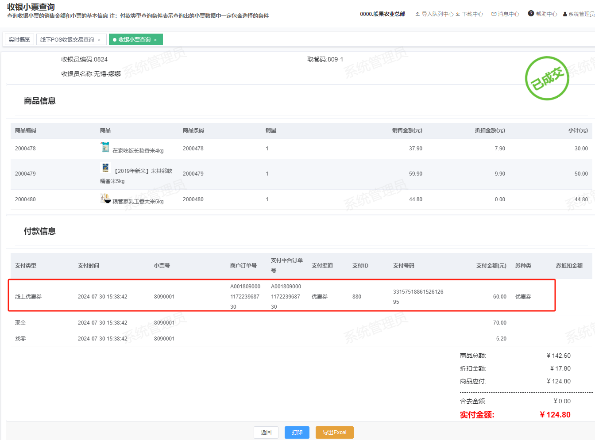Close the 收银小票查询 tab
This screenshot has height=440, width=595.
(155, 40)
